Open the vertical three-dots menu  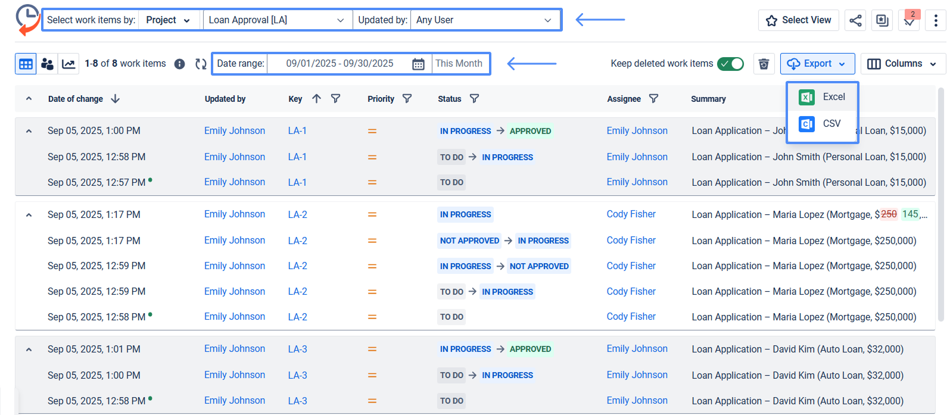click(x=936, y=20)
